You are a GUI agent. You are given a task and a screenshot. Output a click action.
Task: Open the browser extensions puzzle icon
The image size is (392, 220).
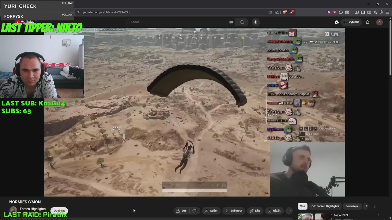(341, 12)
